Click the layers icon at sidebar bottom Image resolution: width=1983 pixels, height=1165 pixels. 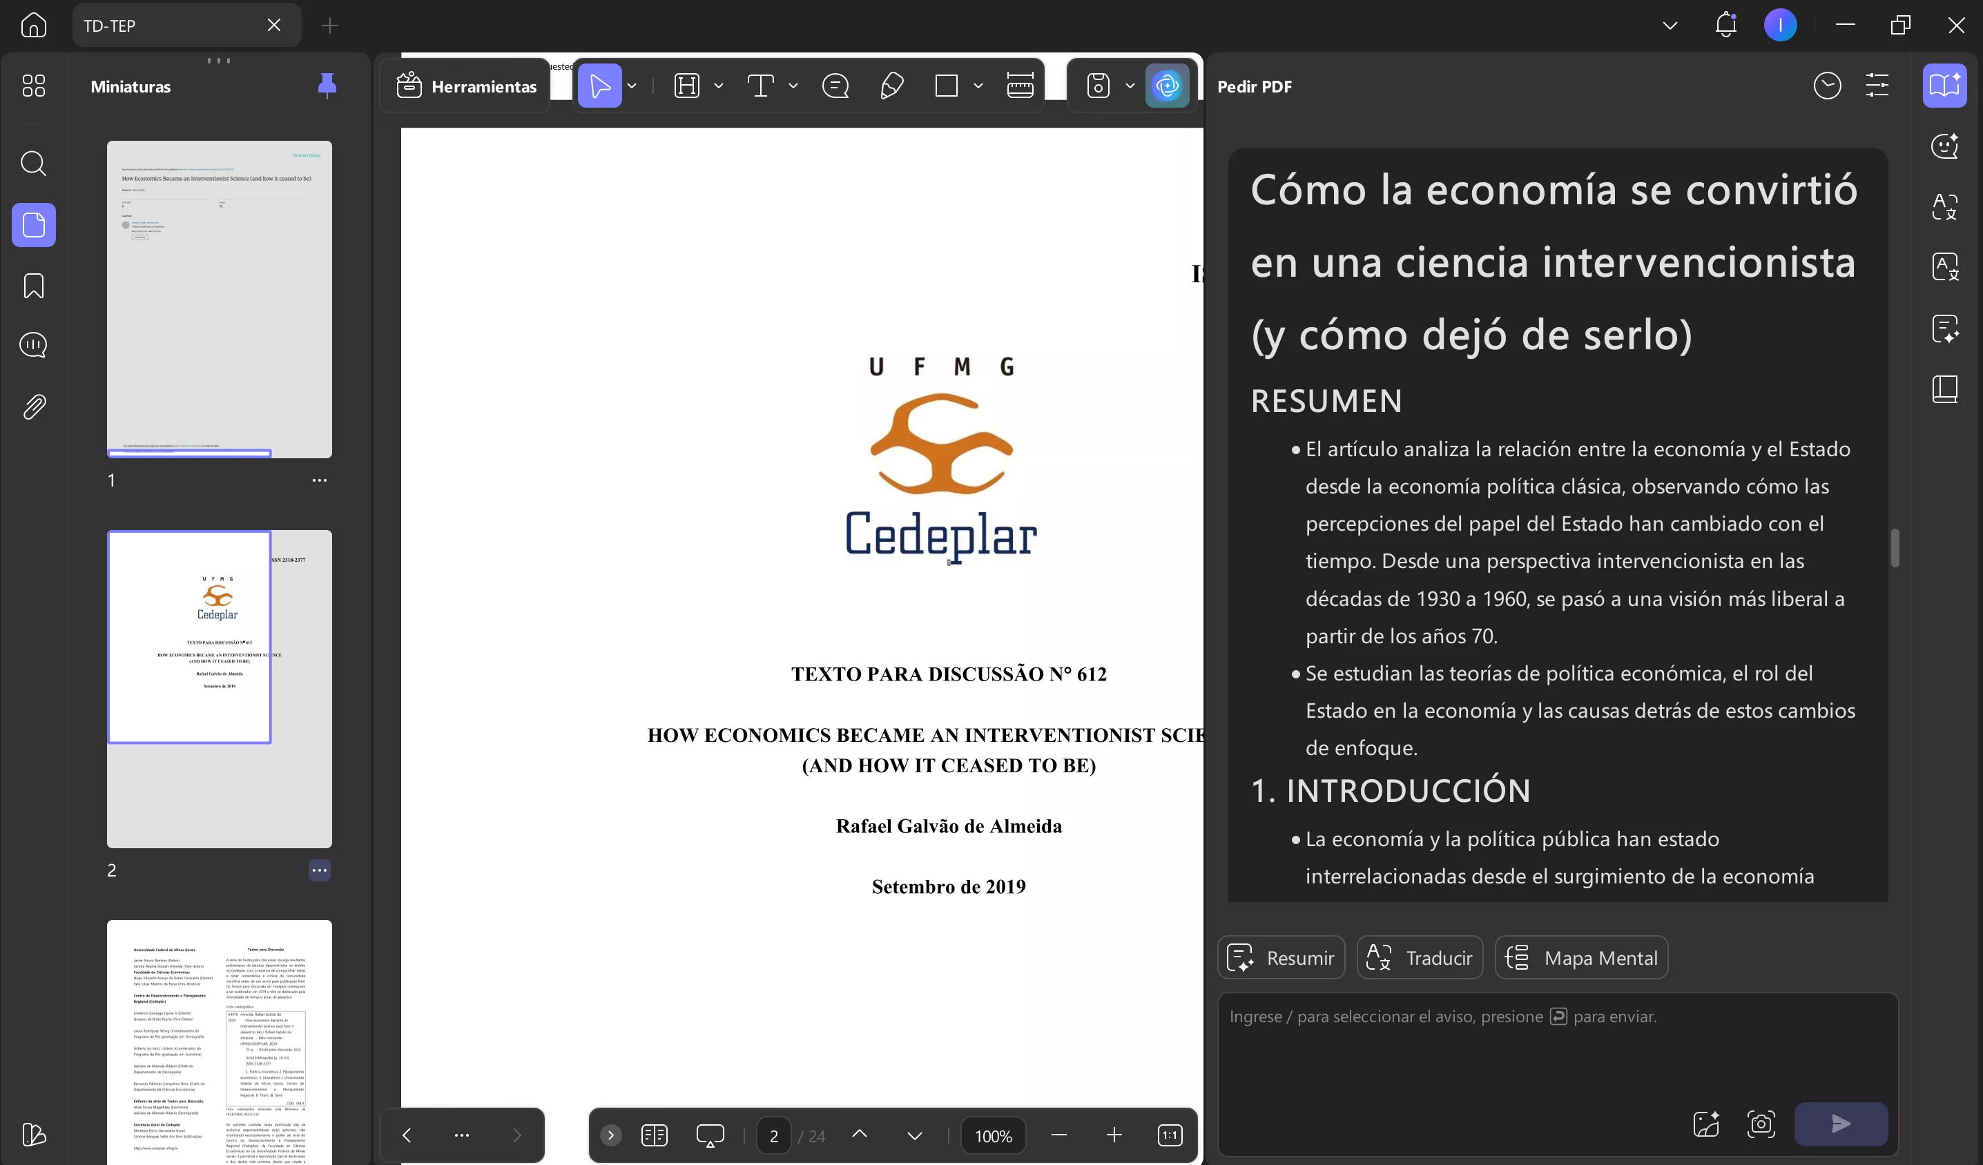tap(33, 1135)
